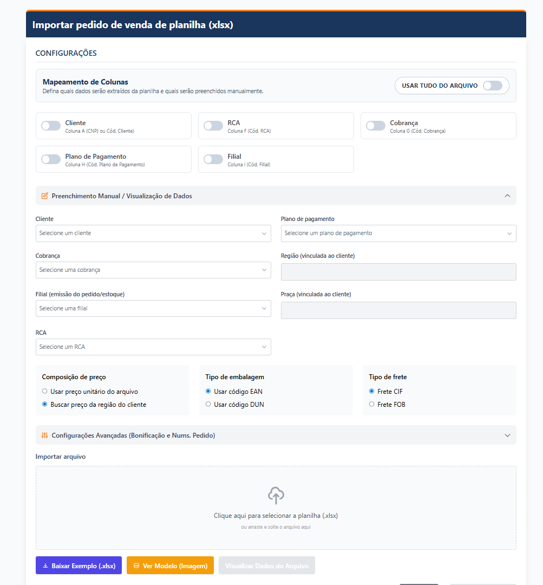
Task: Choose Usar código DUN for embalagem
Action: click(x=208, y=404)
